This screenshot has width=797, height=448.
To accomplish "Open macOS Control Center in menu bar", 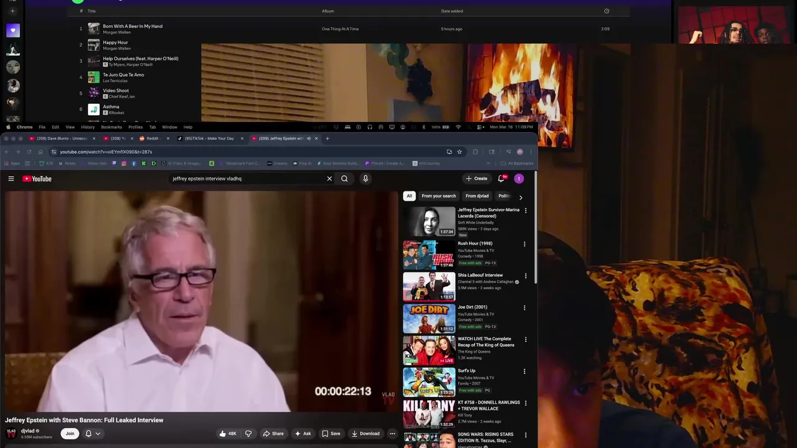I will point(481,127).
